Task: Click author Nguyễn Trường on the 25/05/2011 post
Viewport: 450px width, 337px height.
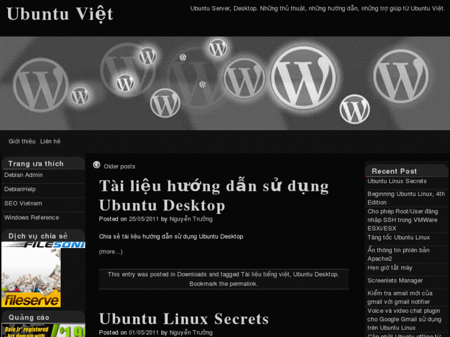Action: (x=191, y=219)
